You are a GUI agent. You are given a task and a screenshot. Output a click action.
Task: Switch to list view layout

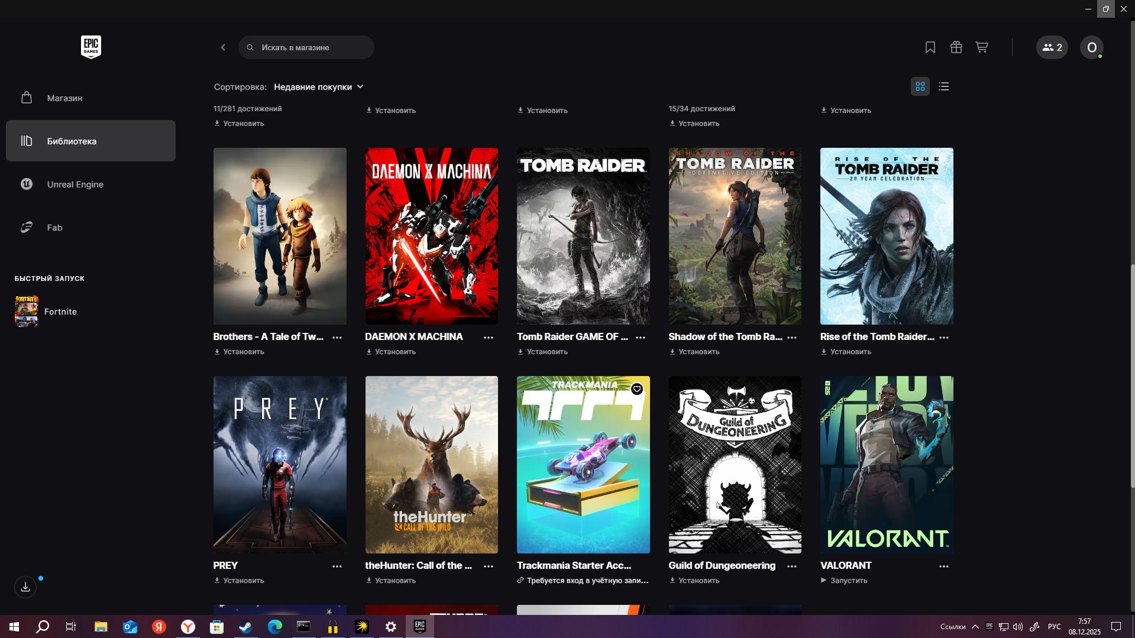[943, 87]
